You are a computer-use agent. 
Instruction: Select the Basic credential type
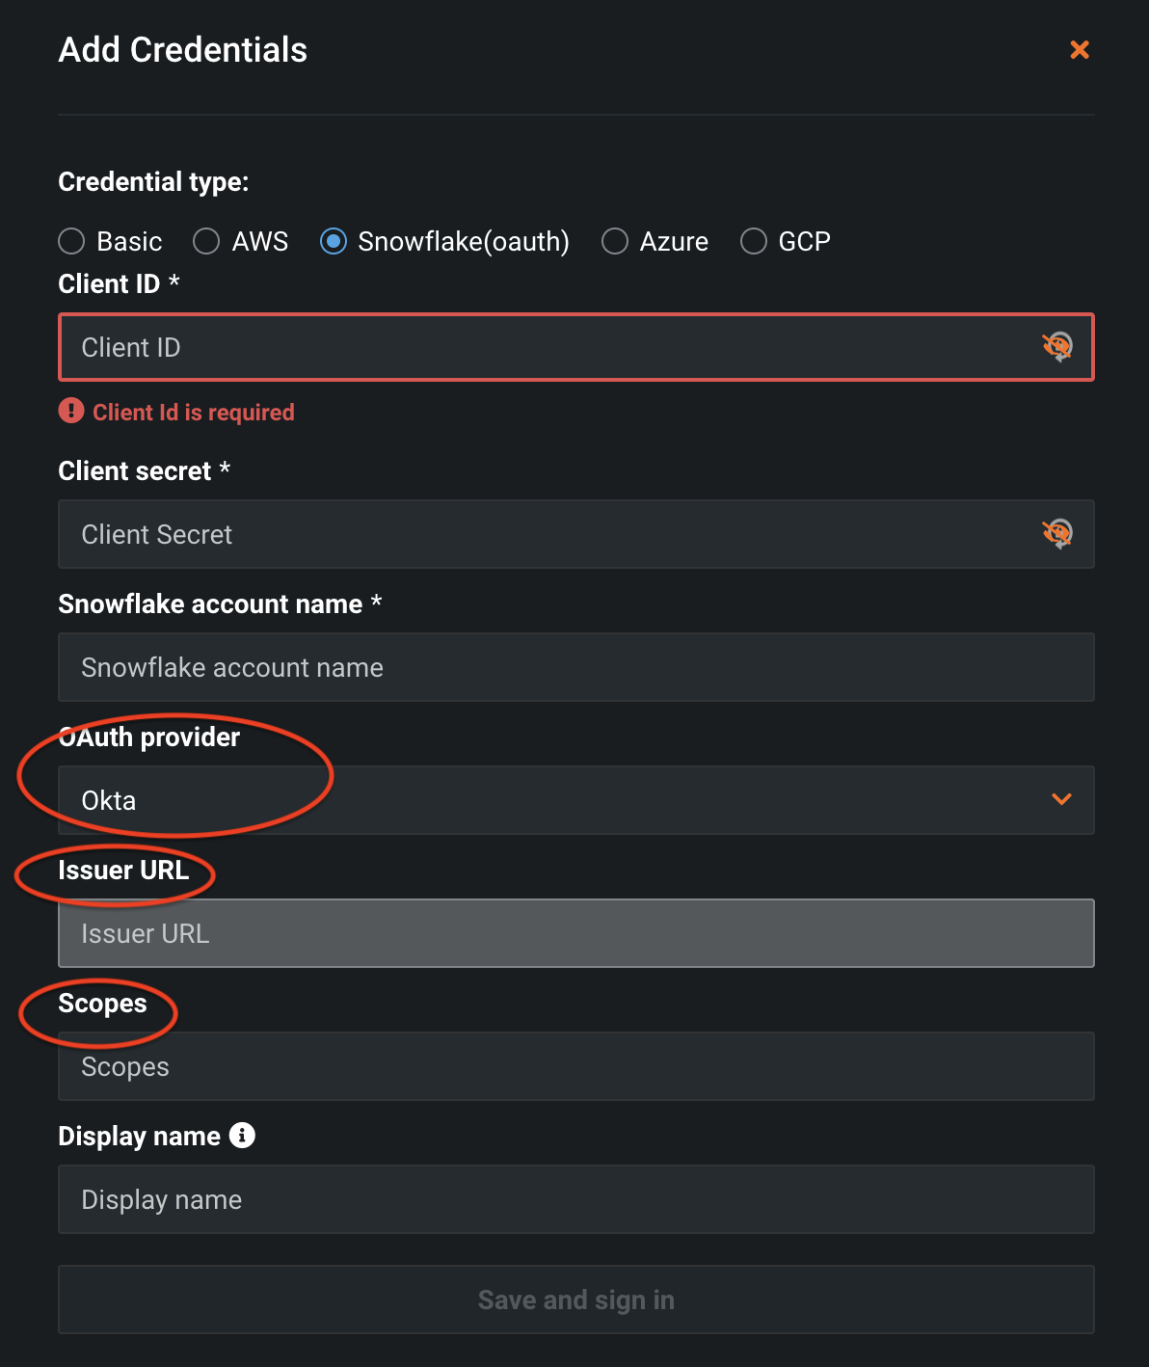[71, 241]
